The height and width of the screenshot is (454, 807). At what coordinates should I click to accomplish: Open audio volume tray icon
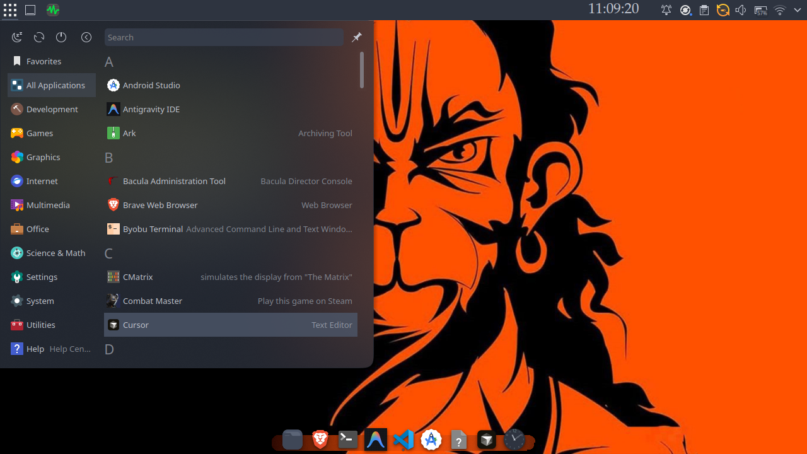[x=741, y=10]
